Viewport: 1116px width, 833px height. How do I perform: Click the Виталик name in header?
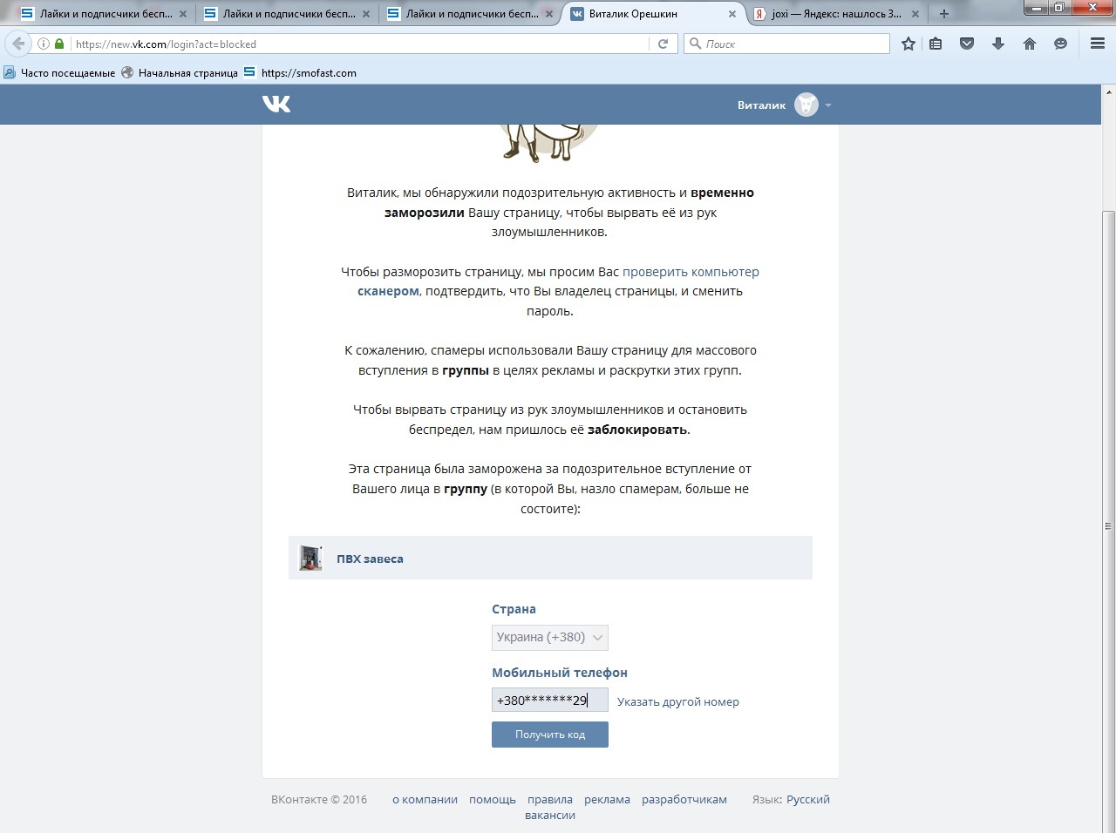761,105
